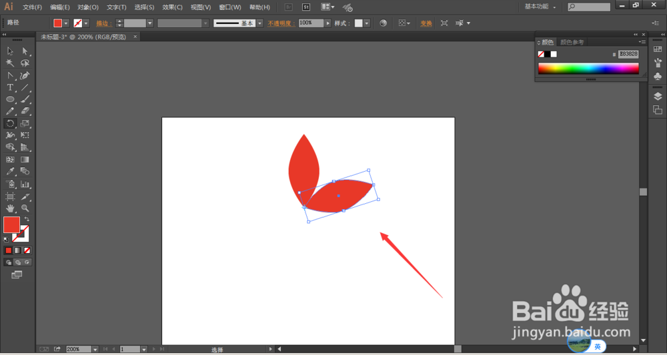Image resolution: width=667 pixels, height=355 pixels.
Task: Click the 描边 stroke link
Action: tap(104, 23)
